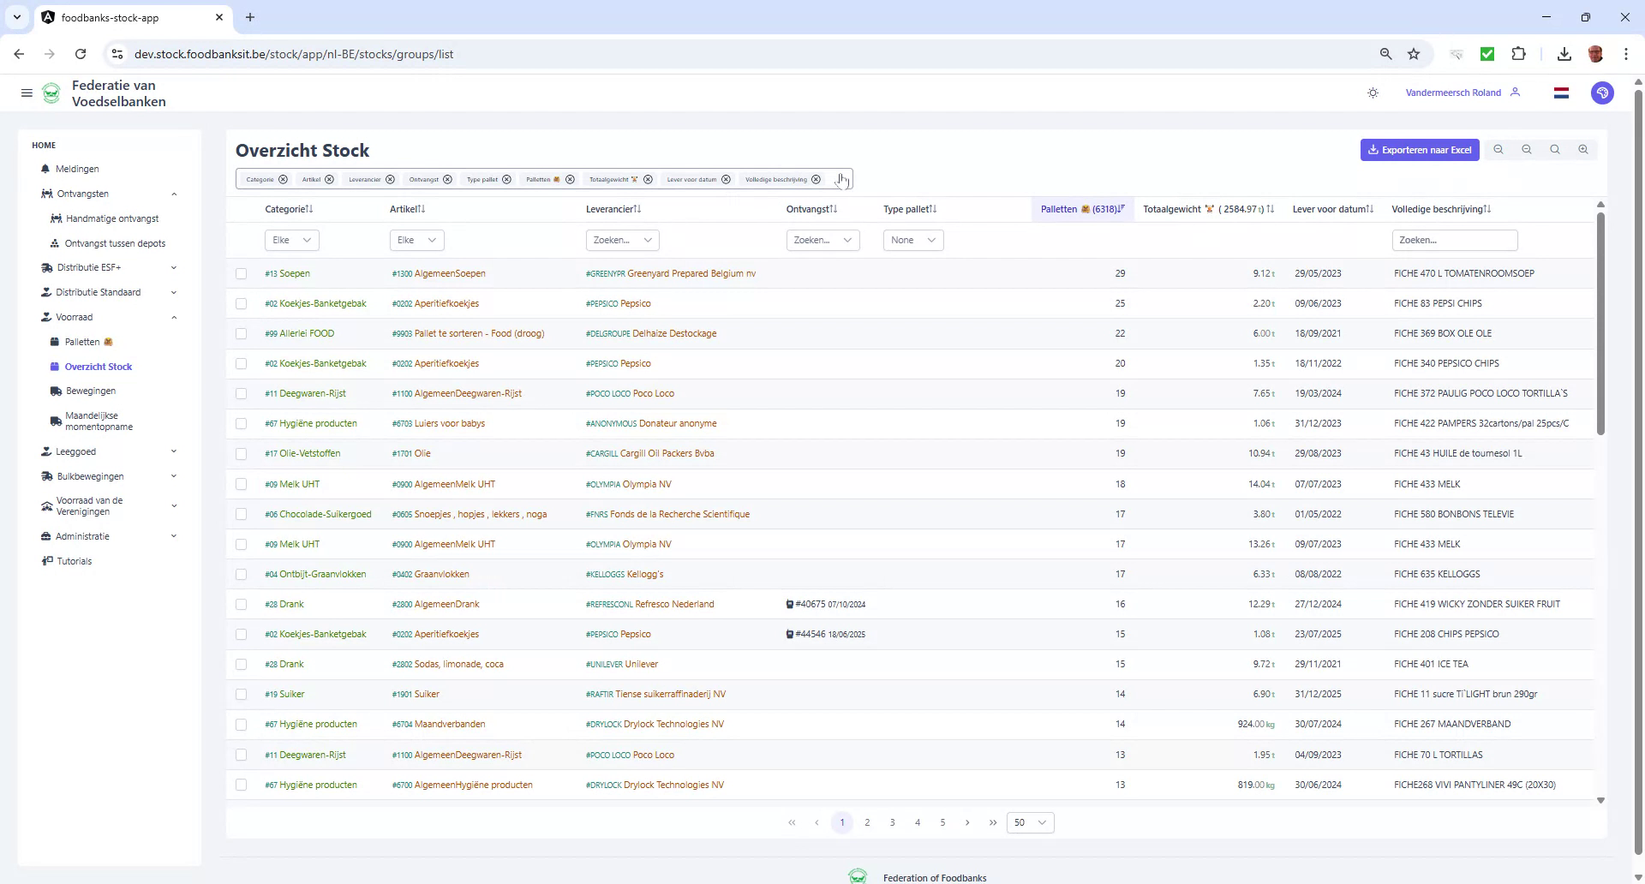This screenshot has height=884, width=1645.
Task: Open the Bewegingen truck item
Action: 89,391
